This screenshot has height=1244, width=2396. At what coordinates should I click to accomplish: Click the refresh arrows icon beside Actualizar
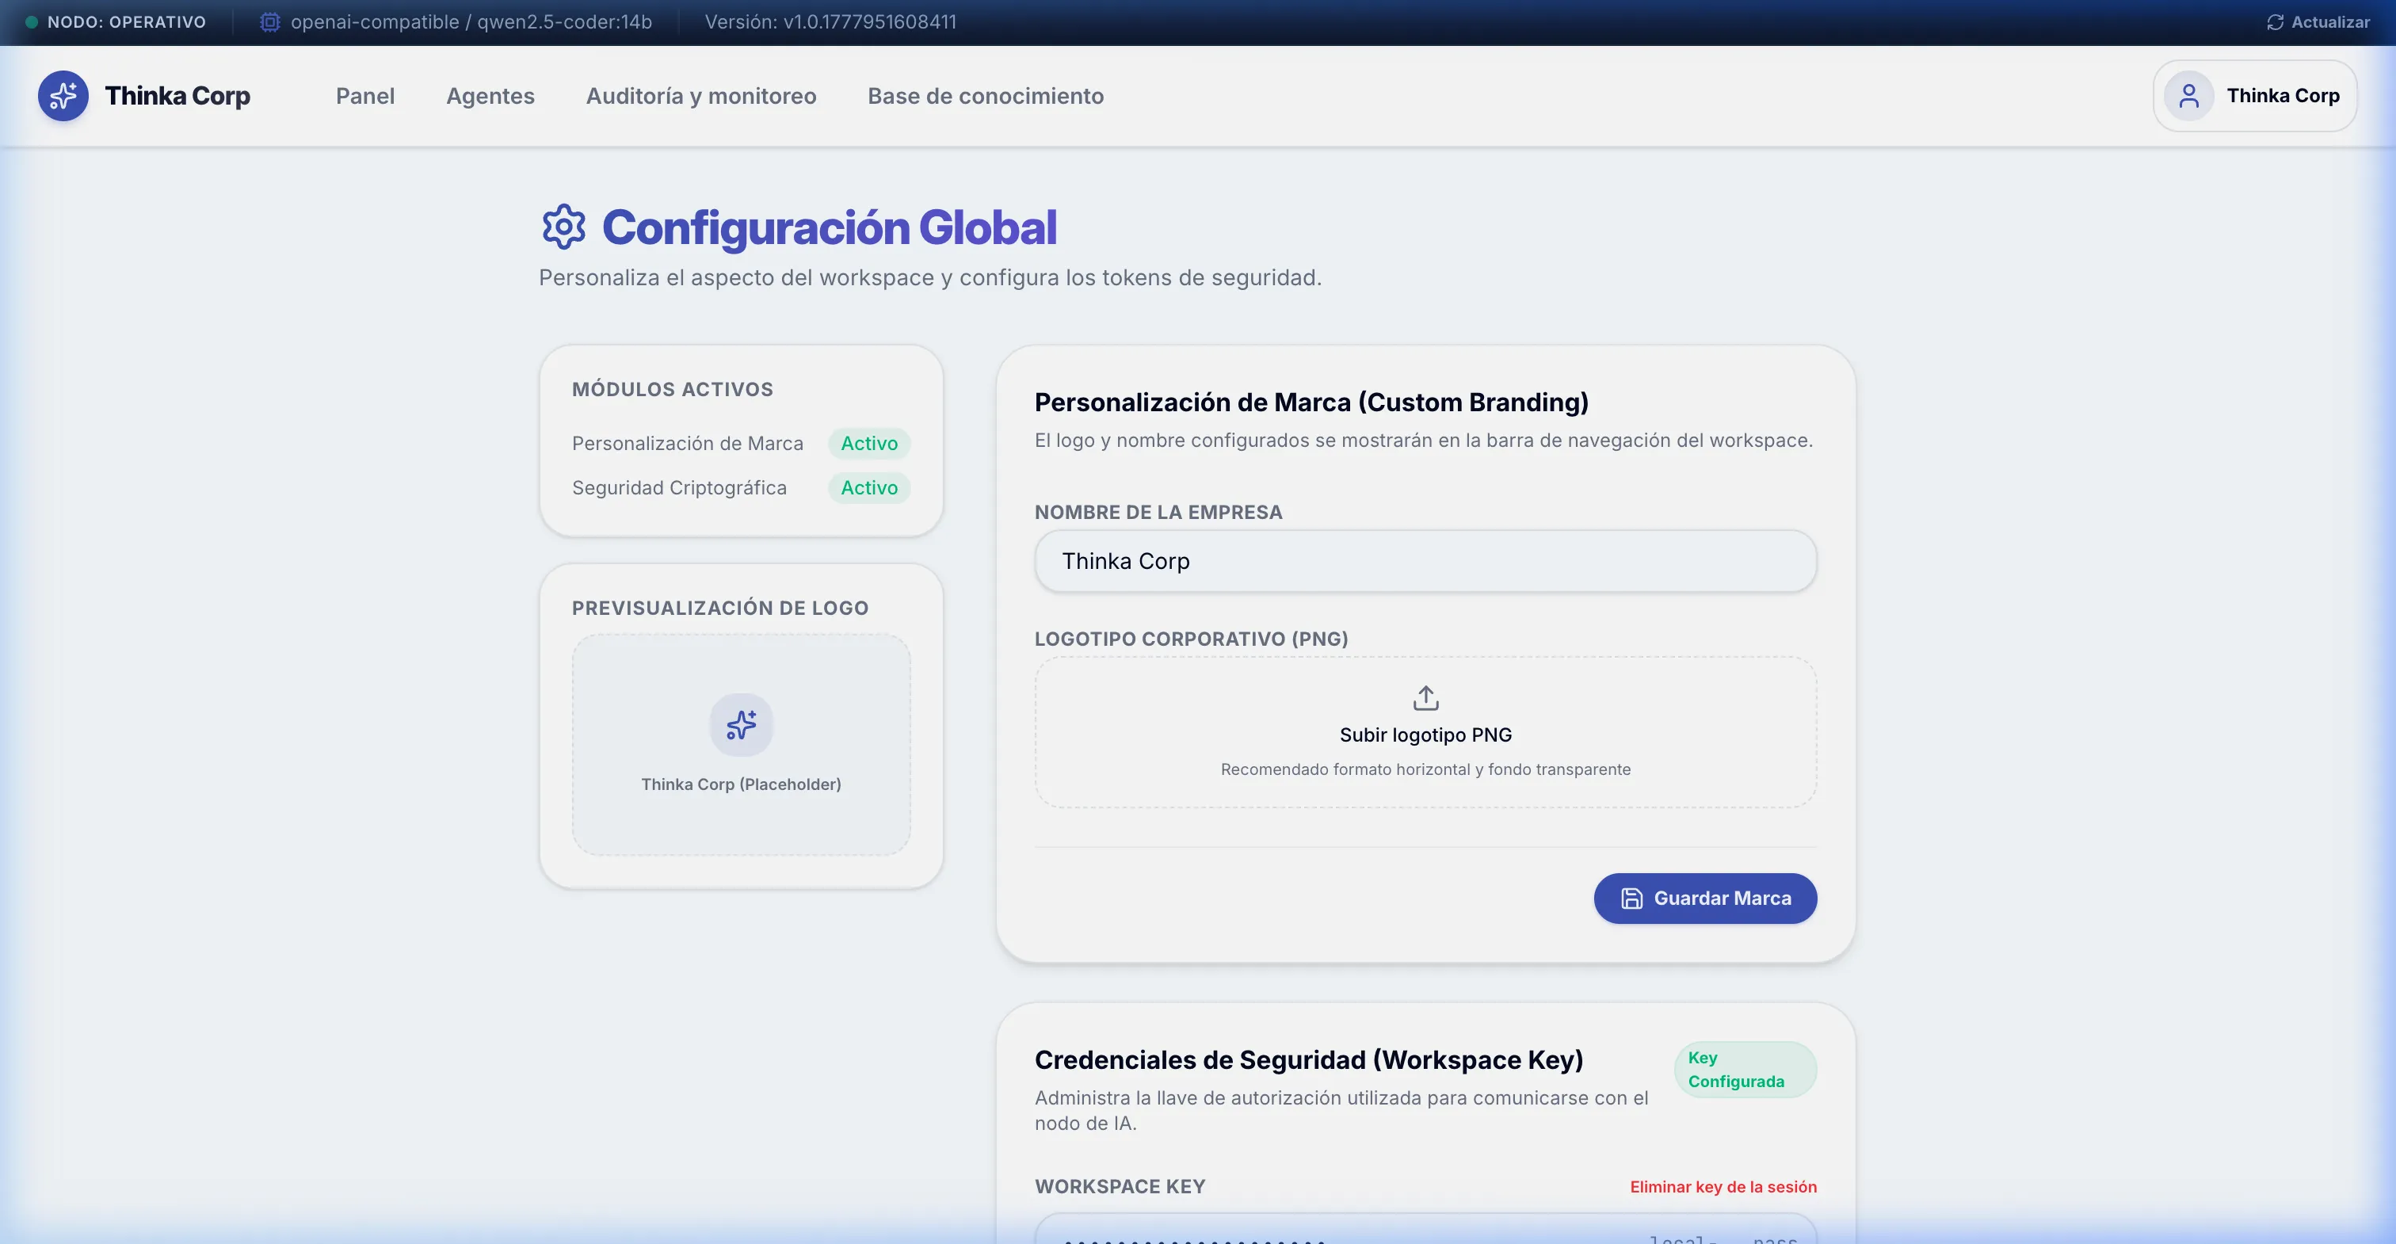2275,22
